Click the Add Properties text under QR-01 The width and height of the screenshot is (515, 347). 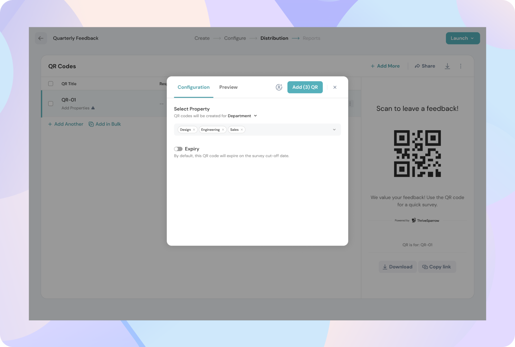coord(75,108)
